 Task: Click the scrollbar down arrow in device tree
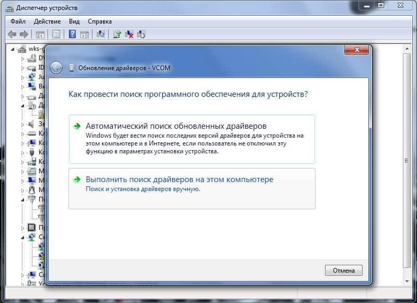pos(407,281)
